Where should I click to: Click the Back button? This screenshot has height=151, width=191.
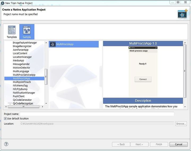[x=121, y=144]
